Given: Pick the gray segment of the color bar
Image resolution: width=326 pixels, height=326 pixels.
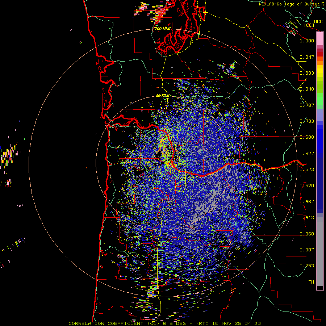Looking at the screenshot, I should pyautogui.click(x=320, y=252).
